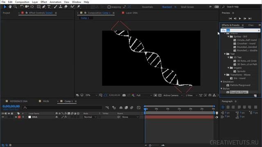Screen dimensions: 262x147
Task: Select the Brush tool
Action: [56, 7]
